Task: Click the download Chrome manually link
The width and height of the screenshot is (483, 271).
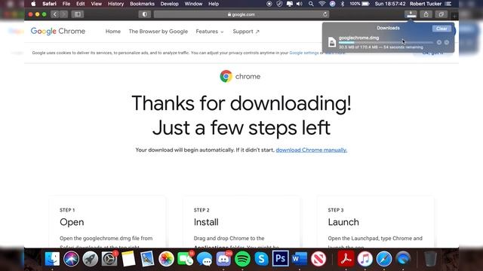Action: pyautogui.click(x=312, y=150)
